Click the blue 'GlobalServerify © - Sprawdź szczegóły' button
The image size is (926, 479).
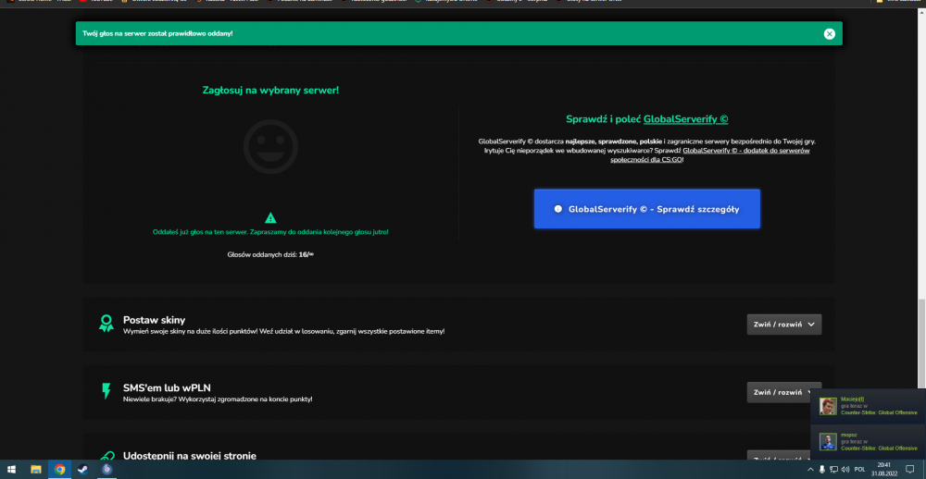pyautogui.click(x=646, y=209)
